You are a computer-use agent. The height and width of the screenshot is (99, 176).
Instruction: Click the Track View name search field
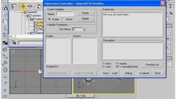coord(31,43)
